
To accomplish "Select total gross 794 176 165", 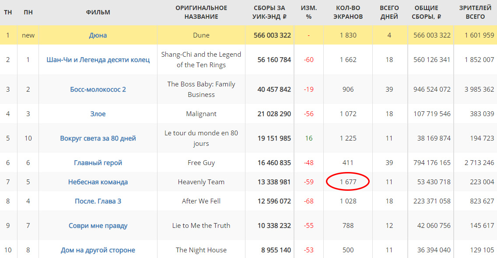I will pos(432,162).
